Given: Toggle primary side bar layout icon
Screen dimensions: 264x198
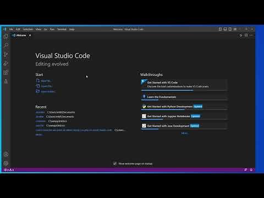Looking at the screenshot, I should click(220, 29).
